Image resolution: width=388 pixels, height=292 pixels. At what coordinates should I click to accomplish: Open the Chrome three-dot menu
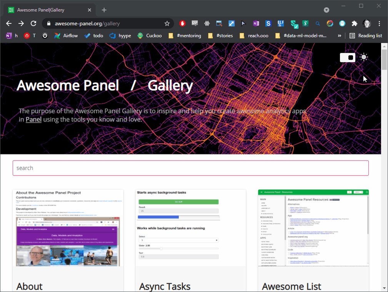(x=379, y=23)
